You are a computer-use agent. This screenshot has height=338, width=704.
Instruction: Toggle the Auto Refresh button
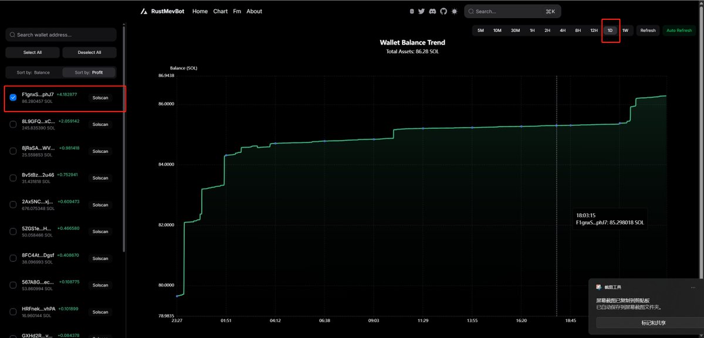pos(679,30)
